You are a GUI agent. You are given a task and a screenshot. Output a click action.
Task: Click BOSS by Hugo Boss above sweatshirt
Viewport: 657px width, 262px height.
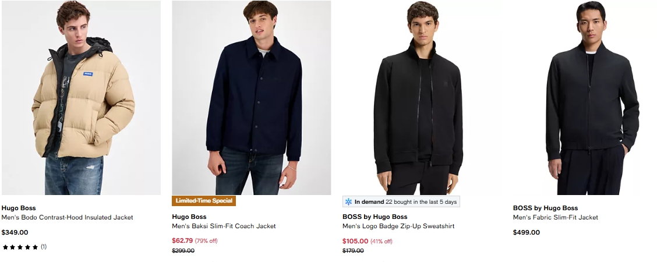375,217
